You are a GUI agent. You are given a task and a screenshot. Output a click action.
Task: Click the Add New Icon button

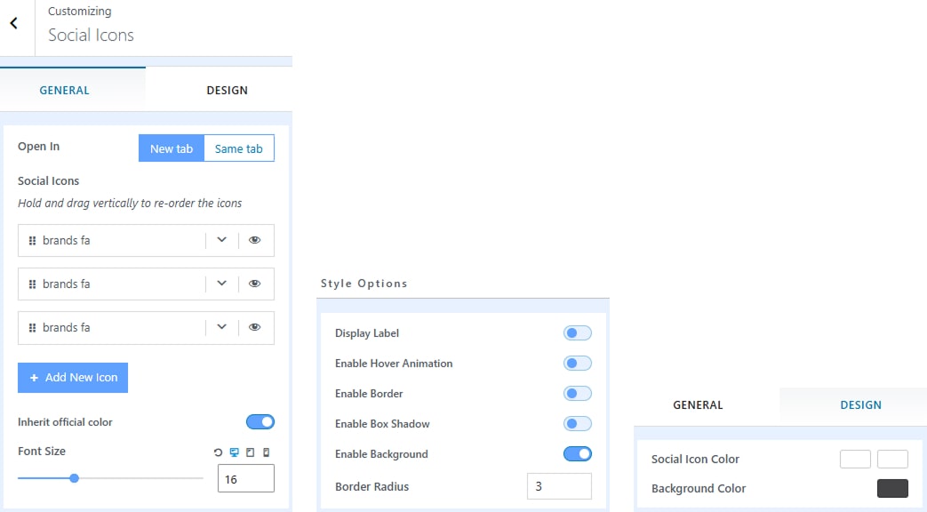click(73, 378)
